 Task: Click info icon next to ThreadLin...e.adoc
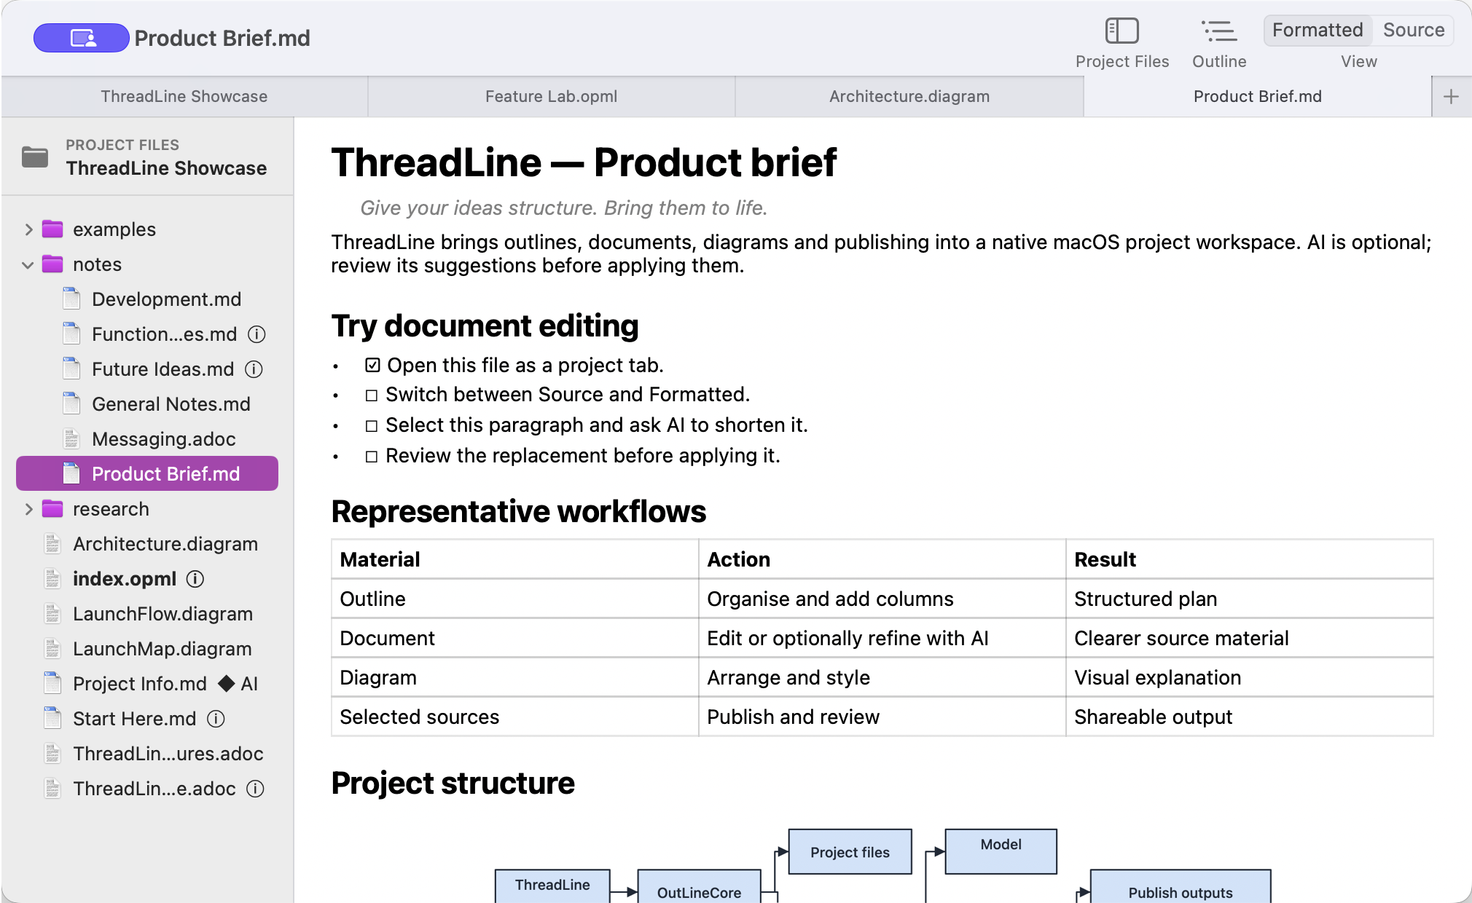click(x=255, y=789)
